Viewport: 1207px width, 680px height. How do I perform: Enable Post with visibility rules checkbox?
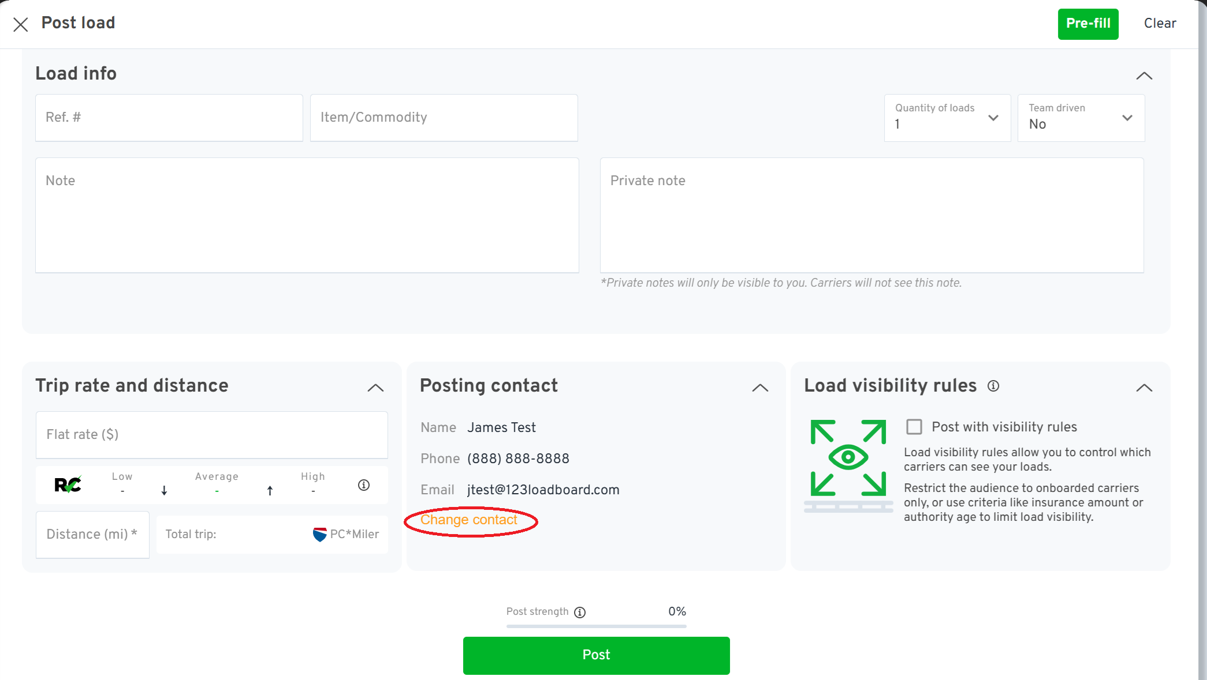[x=914, y=427]
